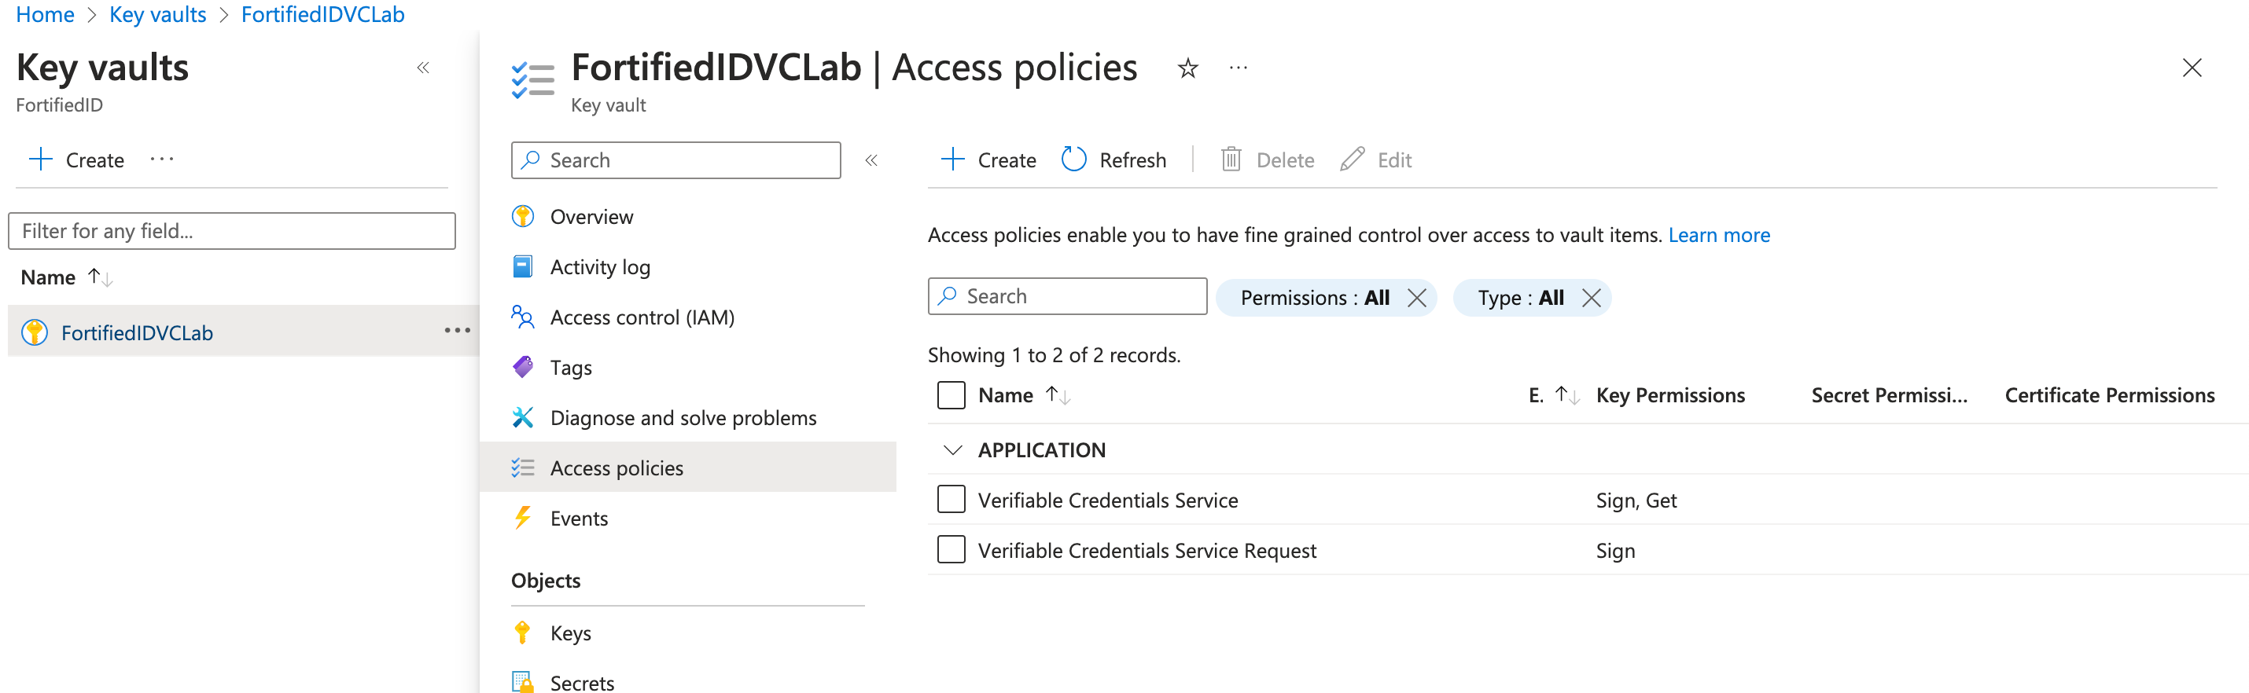
Task: Click the 'Sign, Get' permissions cell
Action: [x=1636, y=501]
